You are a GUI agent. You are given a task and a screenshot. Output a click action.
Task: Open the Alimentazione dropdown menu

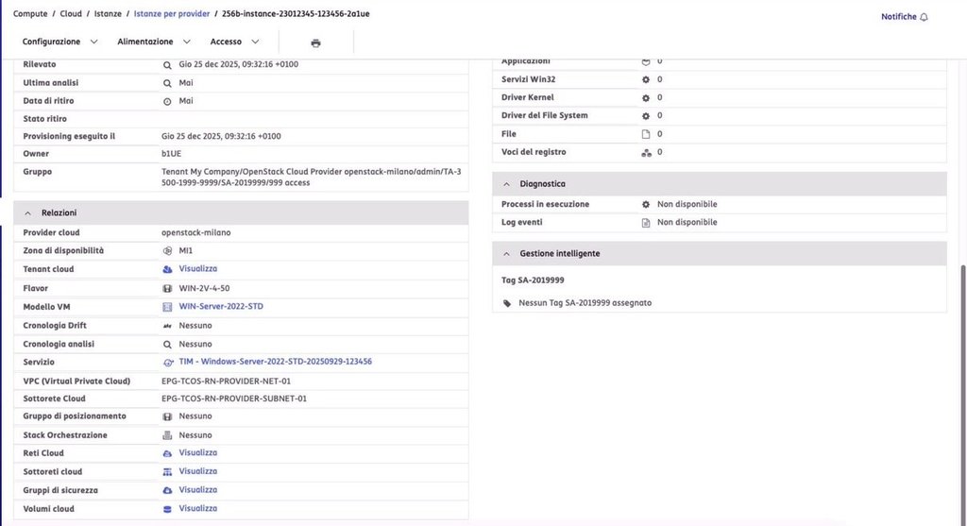click(153, 42)
